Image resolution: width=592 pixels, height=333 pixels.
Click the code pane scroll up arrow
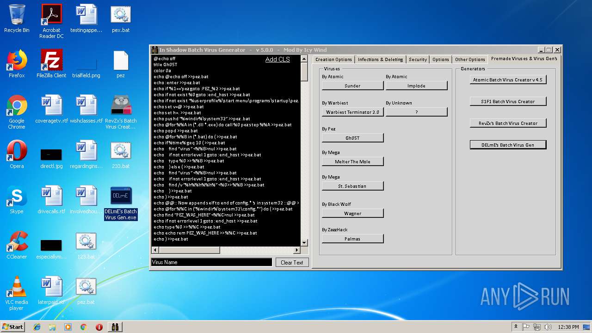click(304, 59)
